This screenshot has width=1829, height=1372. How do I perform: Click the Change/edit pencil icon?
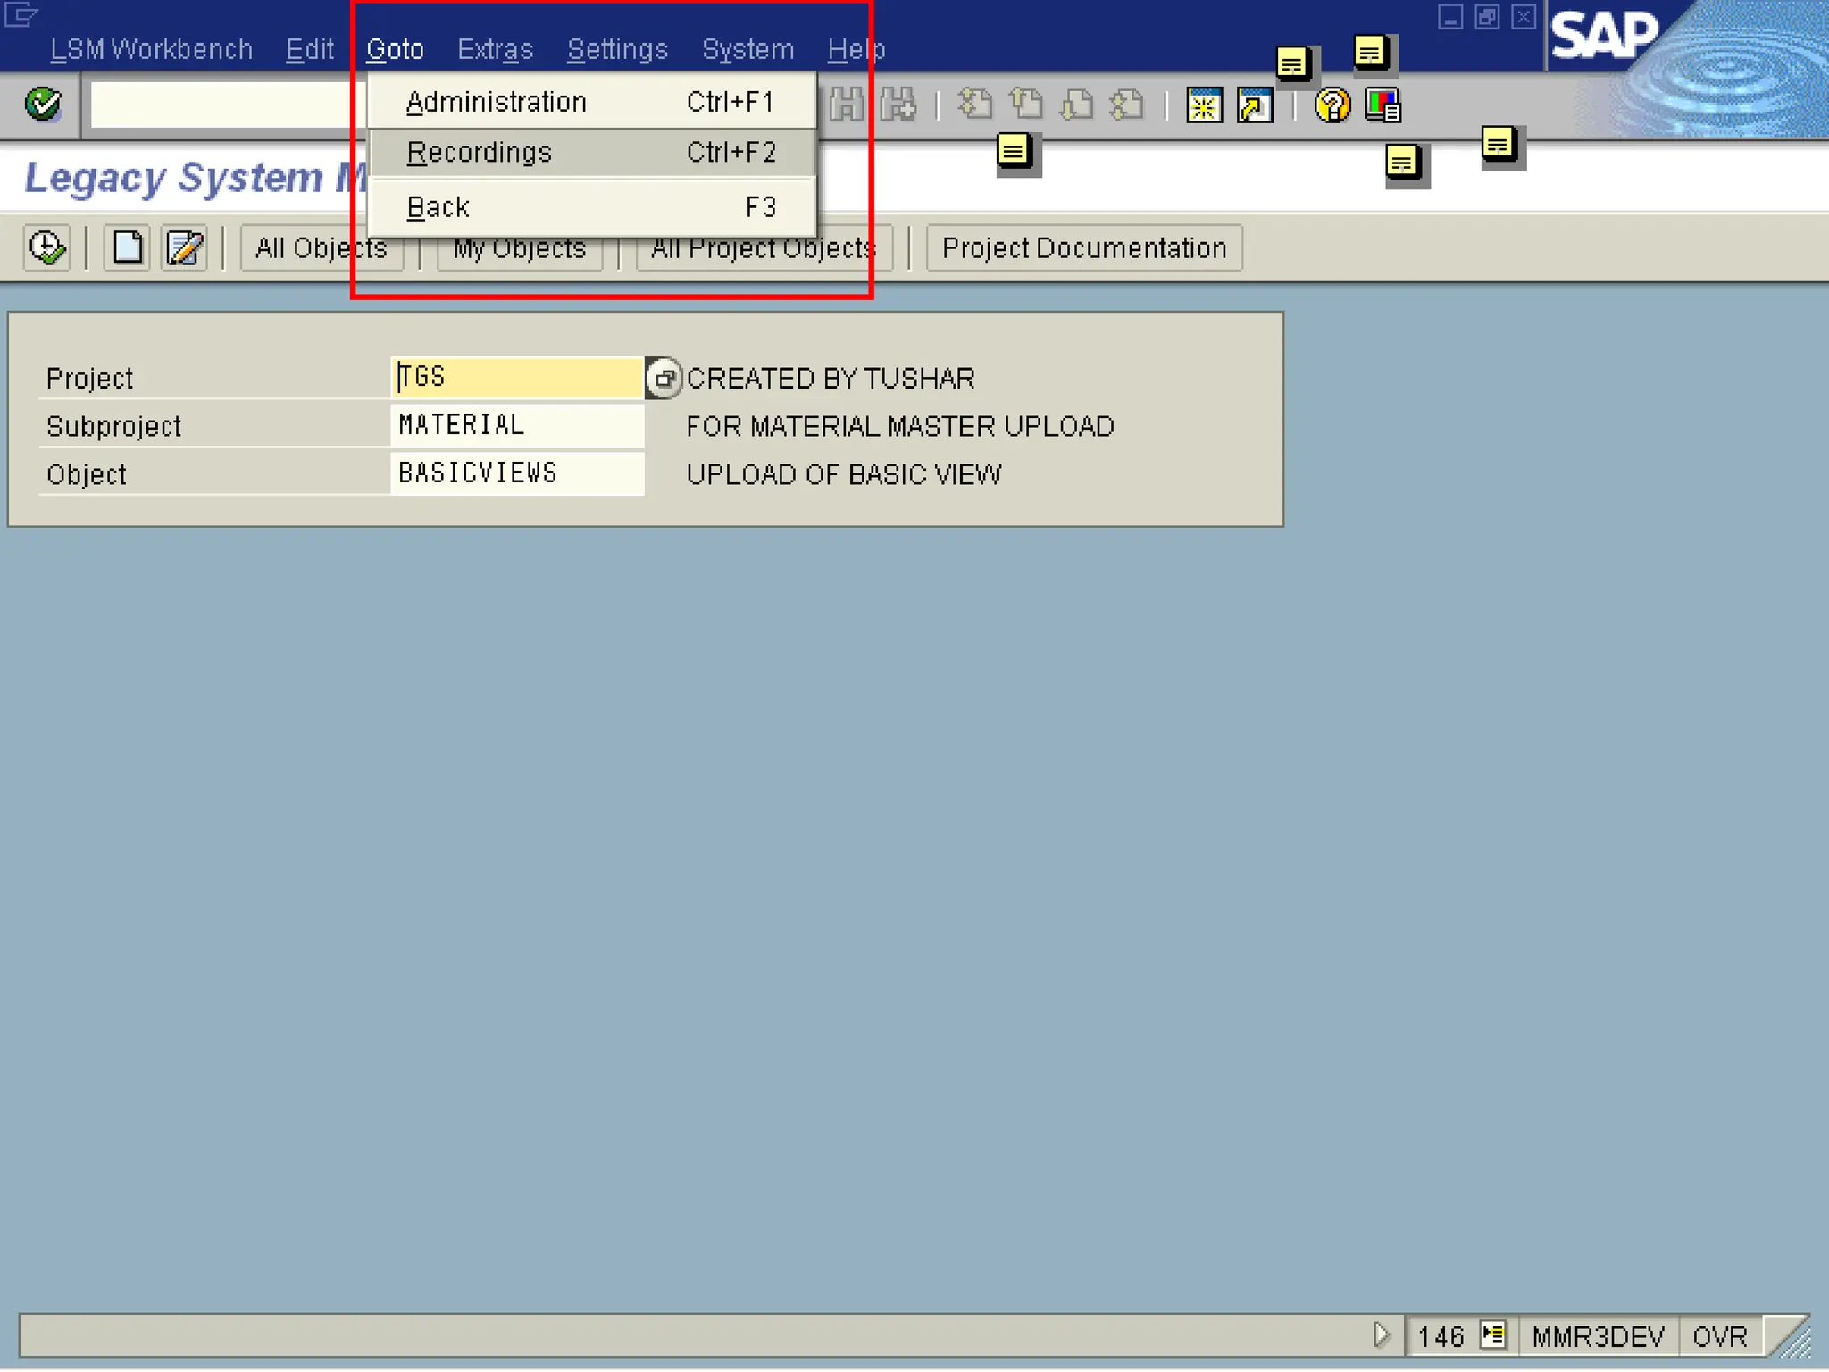pos(184,247)
